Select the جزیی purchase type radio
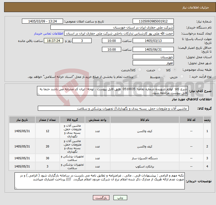Screen dimensions: 216x205 click(182, 76)
